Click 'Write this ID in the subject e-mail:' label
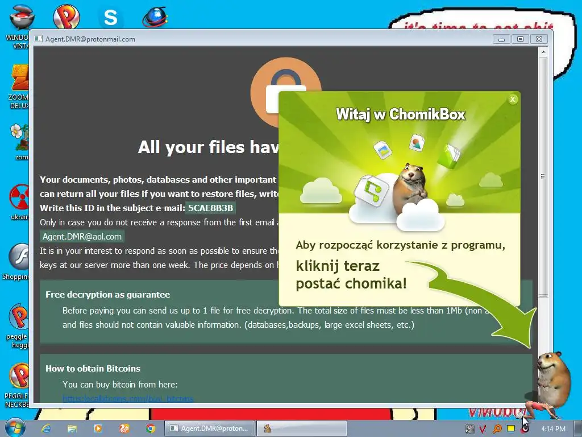The image size is (582, 437). pos(112,208)
